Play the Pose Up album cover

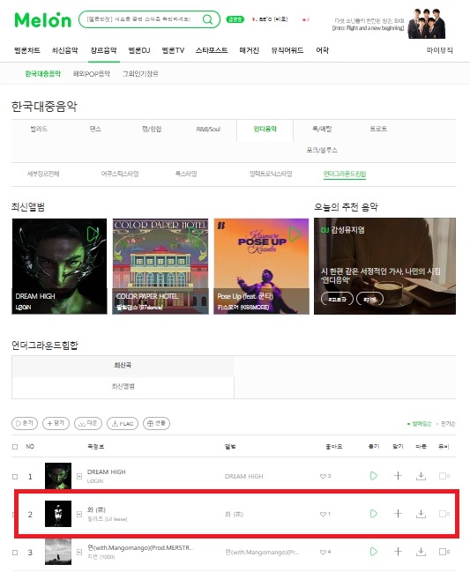(295, 234)
